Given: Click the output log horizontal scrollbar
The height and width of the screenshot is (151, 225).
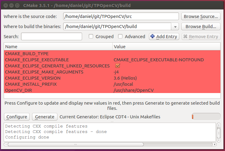Looking at the screenshot, I should pyautogui.click(x=76, y=144).
